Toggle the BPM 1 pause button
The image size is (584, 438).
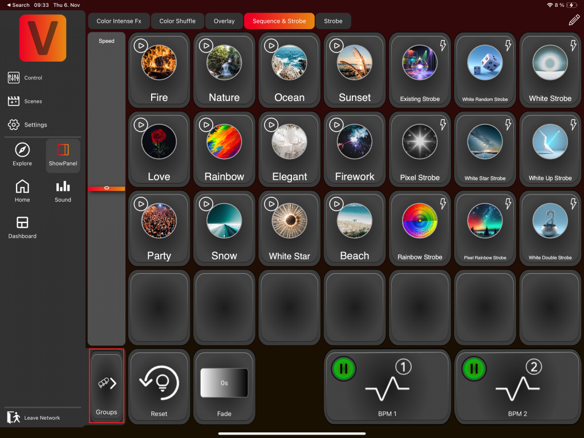(x=343, y=368)
